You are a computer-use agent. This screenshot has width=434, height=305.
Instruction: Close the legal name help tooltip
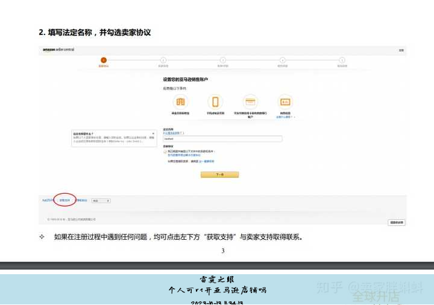[x=153, y=133]
